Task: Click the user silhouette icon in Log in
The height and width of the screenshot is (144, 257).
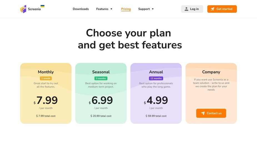Action: pos(186,9)
